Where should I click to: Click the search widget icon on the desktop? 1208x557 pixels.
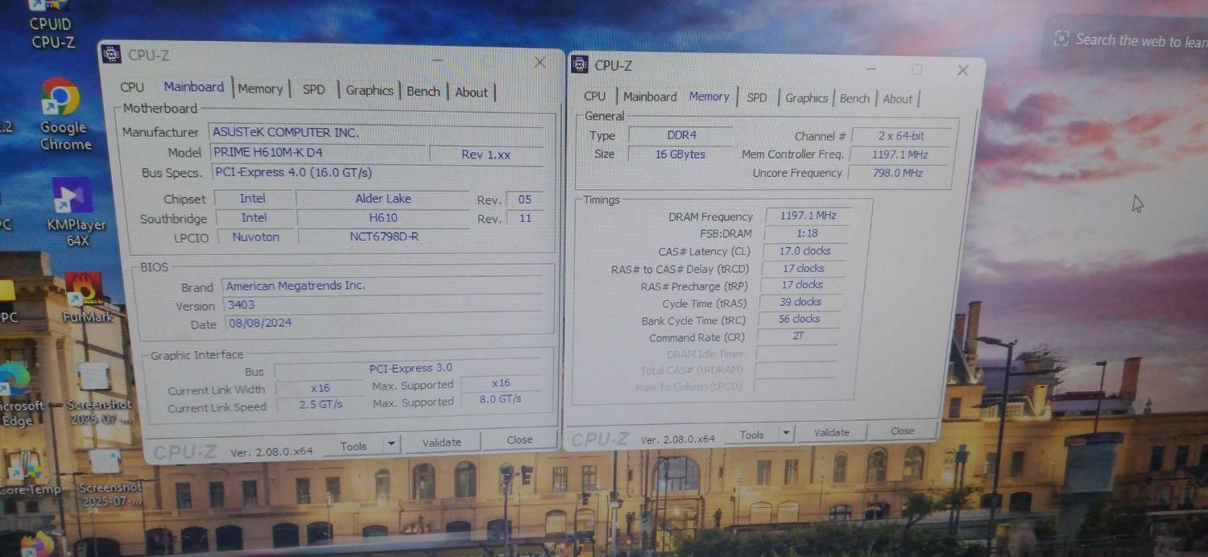(1061, 38)
